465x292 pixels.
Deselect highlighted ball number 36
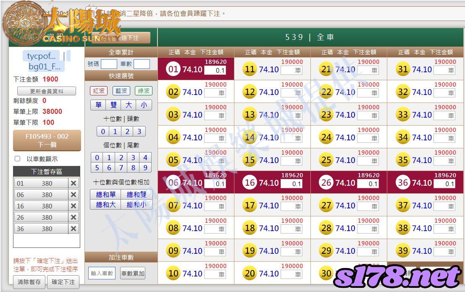[403, 182]
